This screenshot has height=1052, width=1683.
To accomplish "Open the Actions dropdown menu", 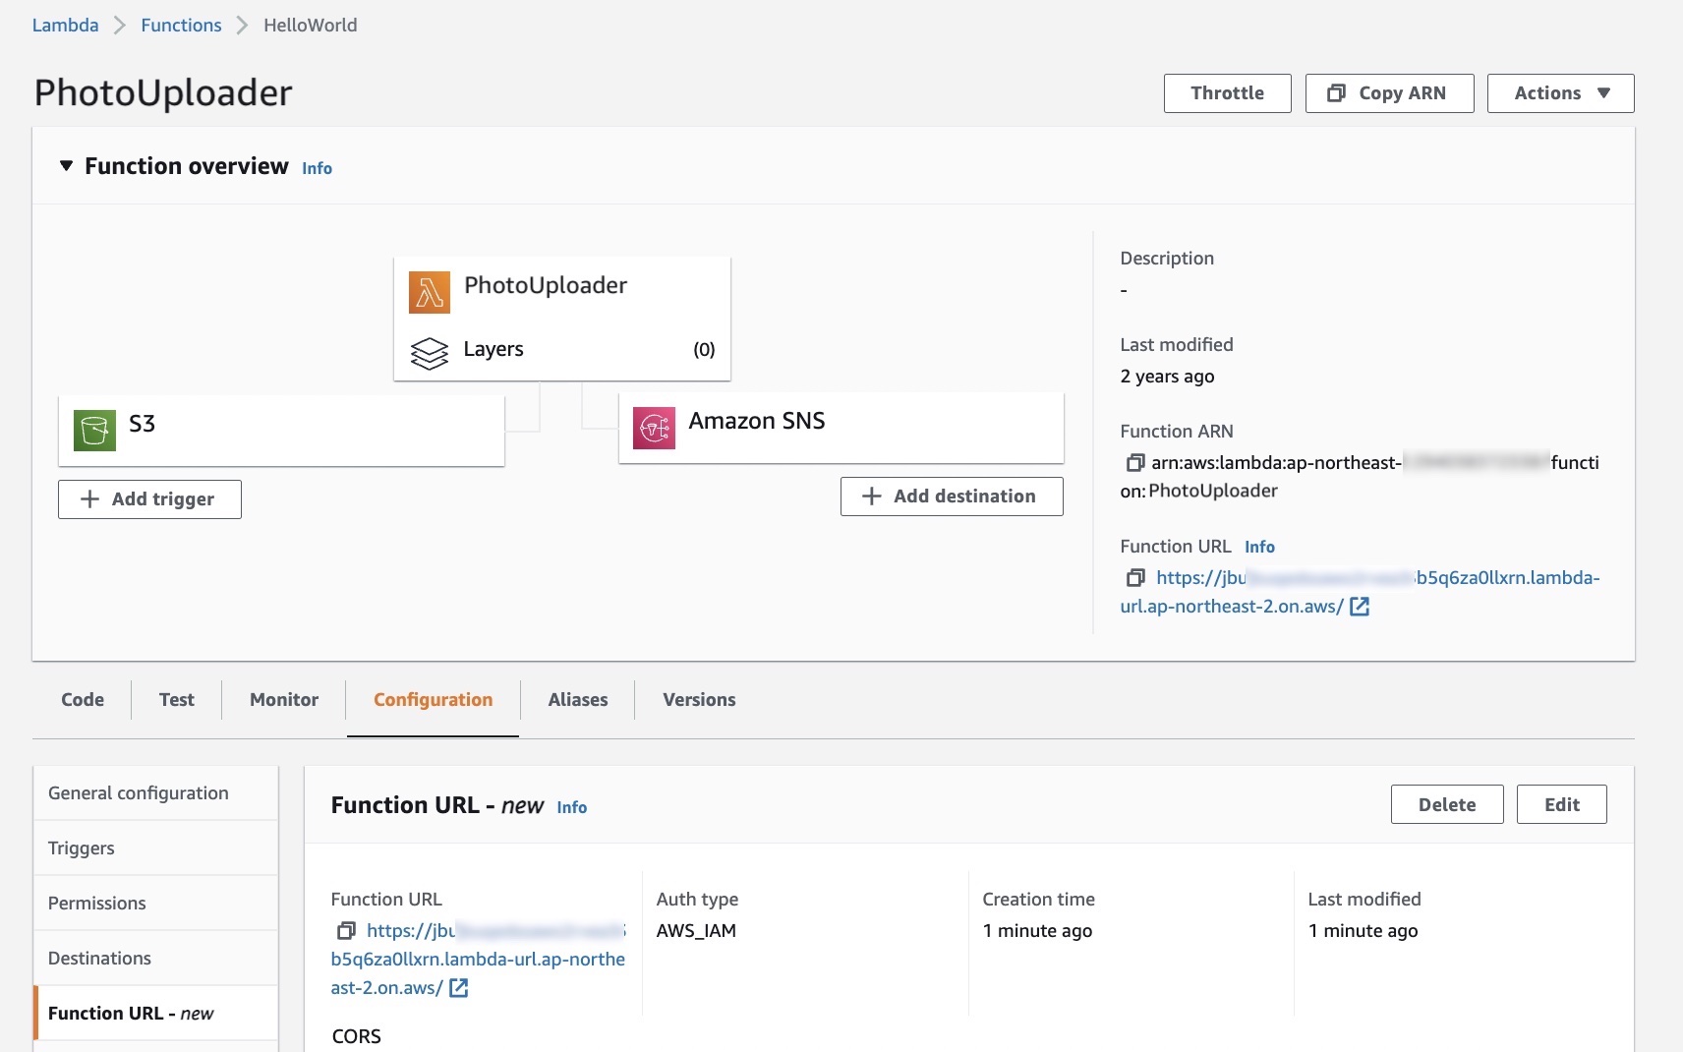I will pyautogui.click(x=1560, y=93).
